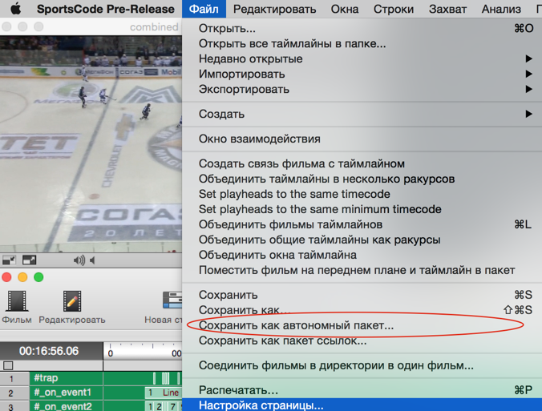Toggle the checkbox below the timecode
Image resolution: width=542 pixels, height=411 pixels.
click(8, 365)
